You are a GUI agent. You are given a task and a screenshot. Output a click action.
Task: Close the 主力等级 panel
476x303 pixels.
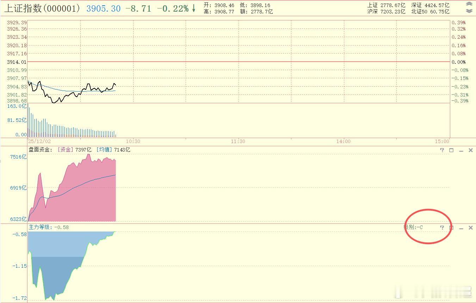470,228
